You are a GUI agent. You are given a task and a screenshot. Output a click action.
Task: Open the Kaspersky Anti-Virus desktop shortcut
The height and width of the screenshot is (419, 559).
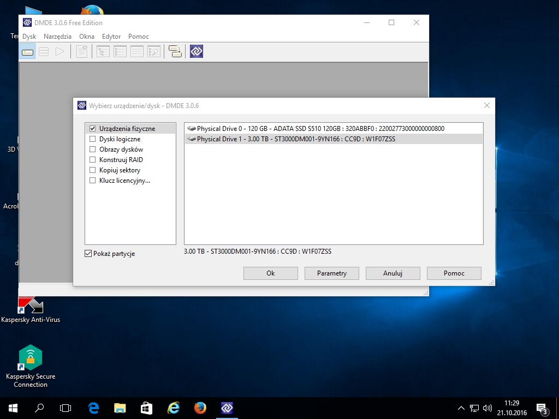click(31, 309)
